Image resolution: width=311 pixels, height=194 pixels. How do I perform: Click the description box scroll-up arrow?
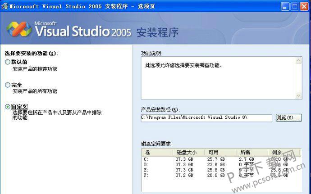298,61
